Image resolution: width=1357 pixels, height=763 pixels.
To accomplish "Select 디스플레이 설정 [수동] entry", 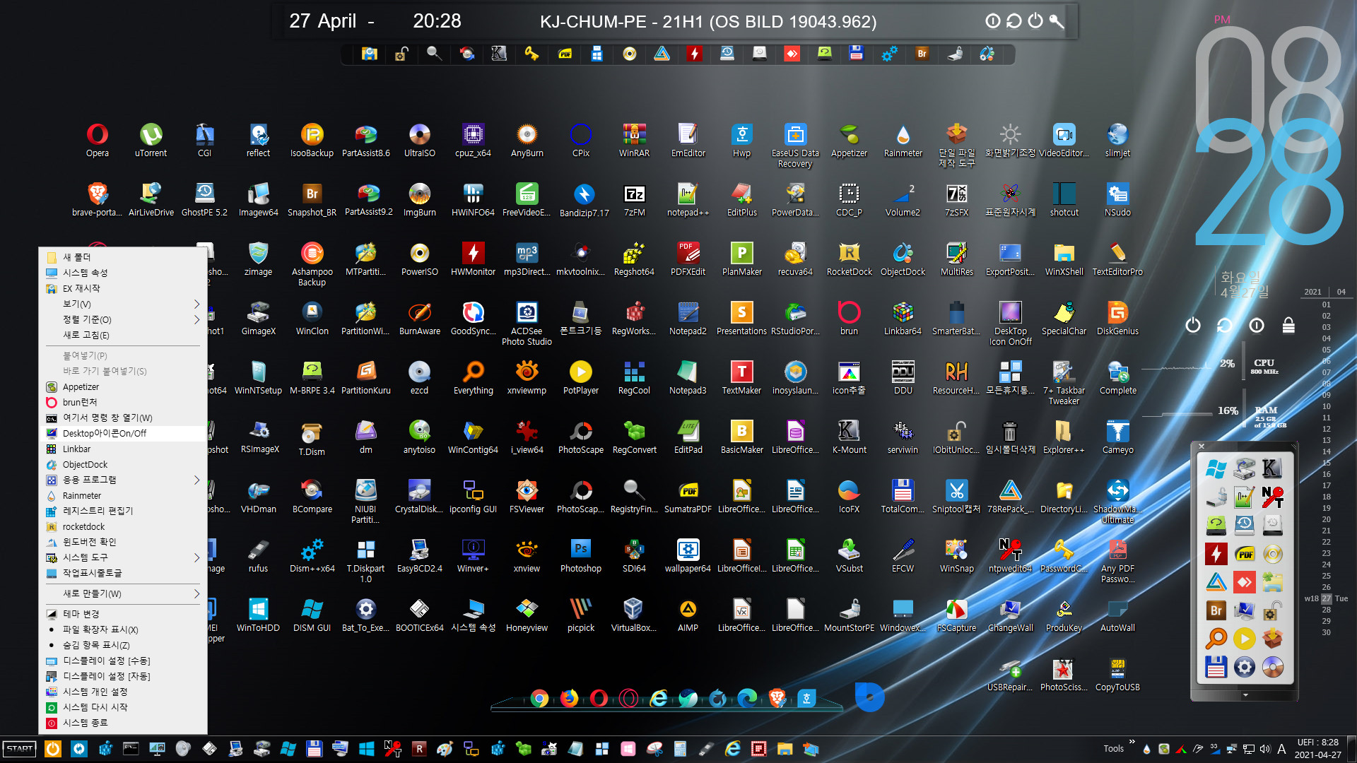I will pos(123,661).
